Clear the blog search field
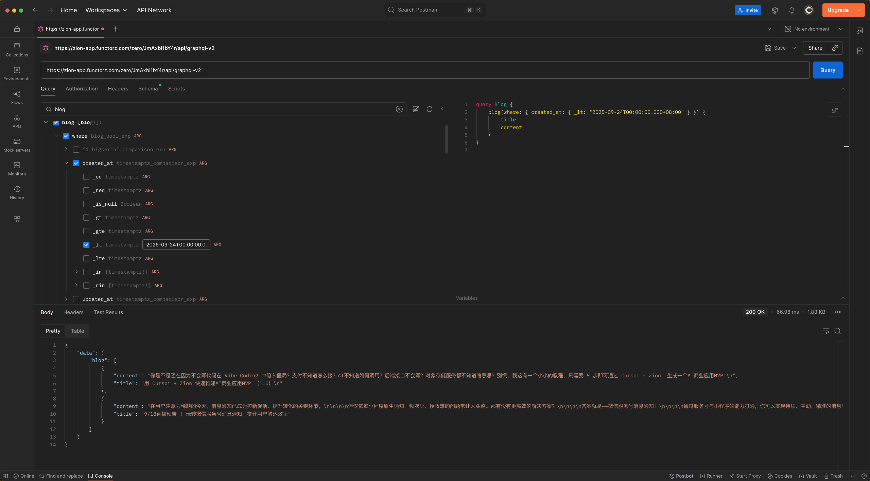This screenshot has width=870, height=481. (399, 109)
